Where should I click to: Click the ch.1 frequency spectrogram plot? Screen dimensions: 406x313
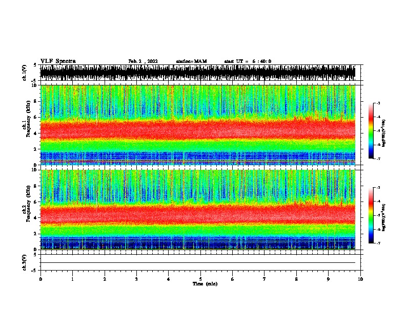[198, 125]
